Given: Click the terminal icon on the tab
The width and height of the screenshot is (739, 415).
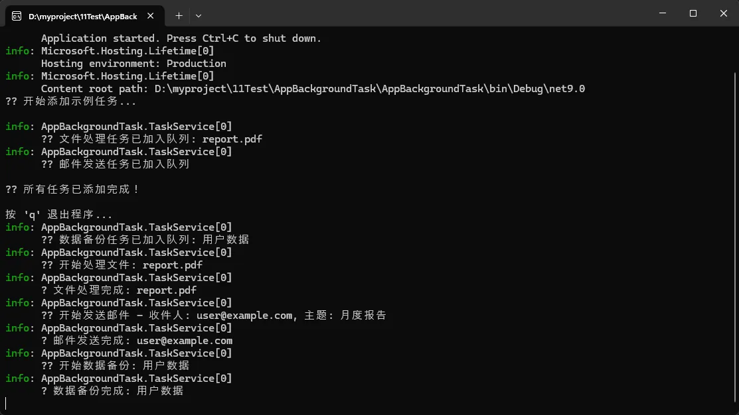Looking at the screenshot, I should click(x=17, y=15).
